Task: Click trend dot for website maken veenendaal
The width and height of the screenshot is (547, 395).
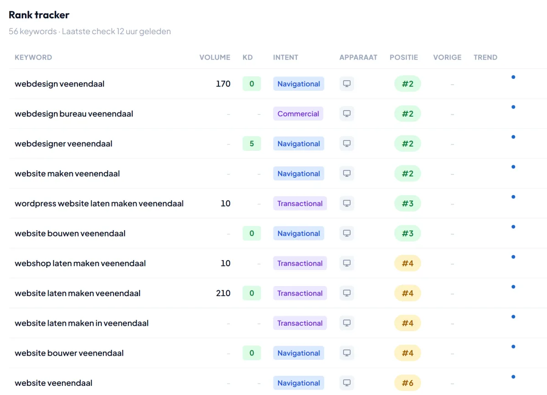Action: pyautogui.click(x=513, y=167)
